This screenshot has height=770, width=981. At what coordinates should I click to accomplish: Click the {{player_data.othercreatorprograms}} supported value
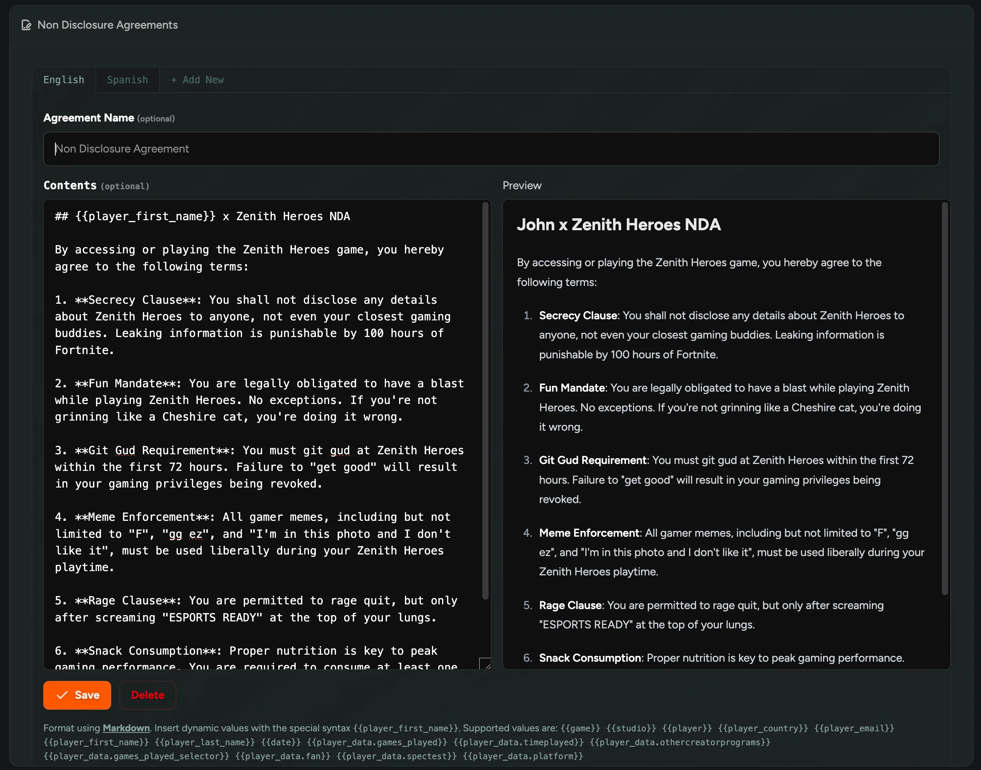[x=680, y=742]
